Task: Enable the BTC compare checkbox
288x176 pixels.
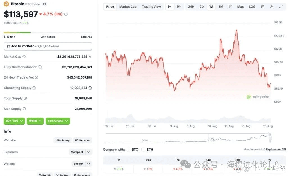Action: click(x=128, y=150)
